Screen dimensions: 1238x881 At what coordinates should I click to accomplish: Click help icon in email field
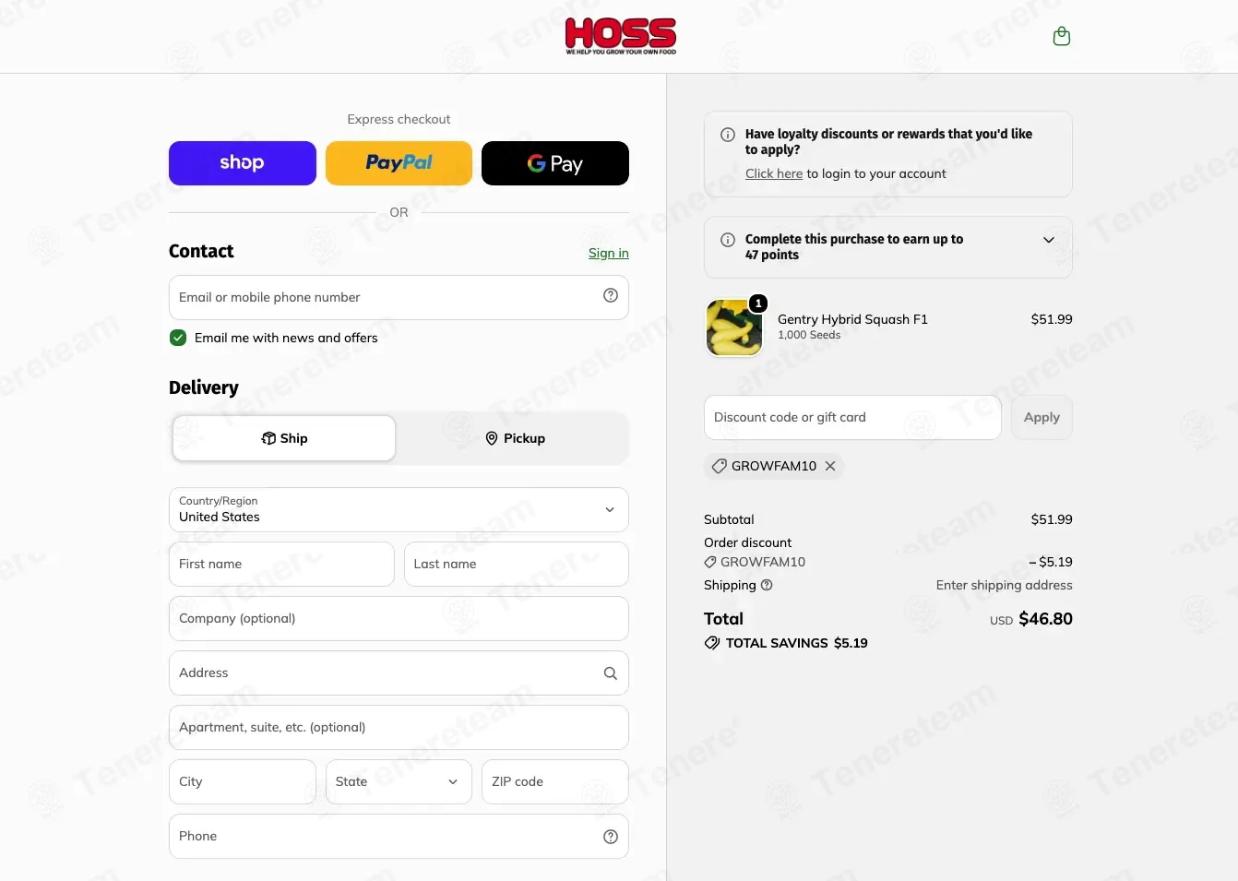[x=610, y=295]
